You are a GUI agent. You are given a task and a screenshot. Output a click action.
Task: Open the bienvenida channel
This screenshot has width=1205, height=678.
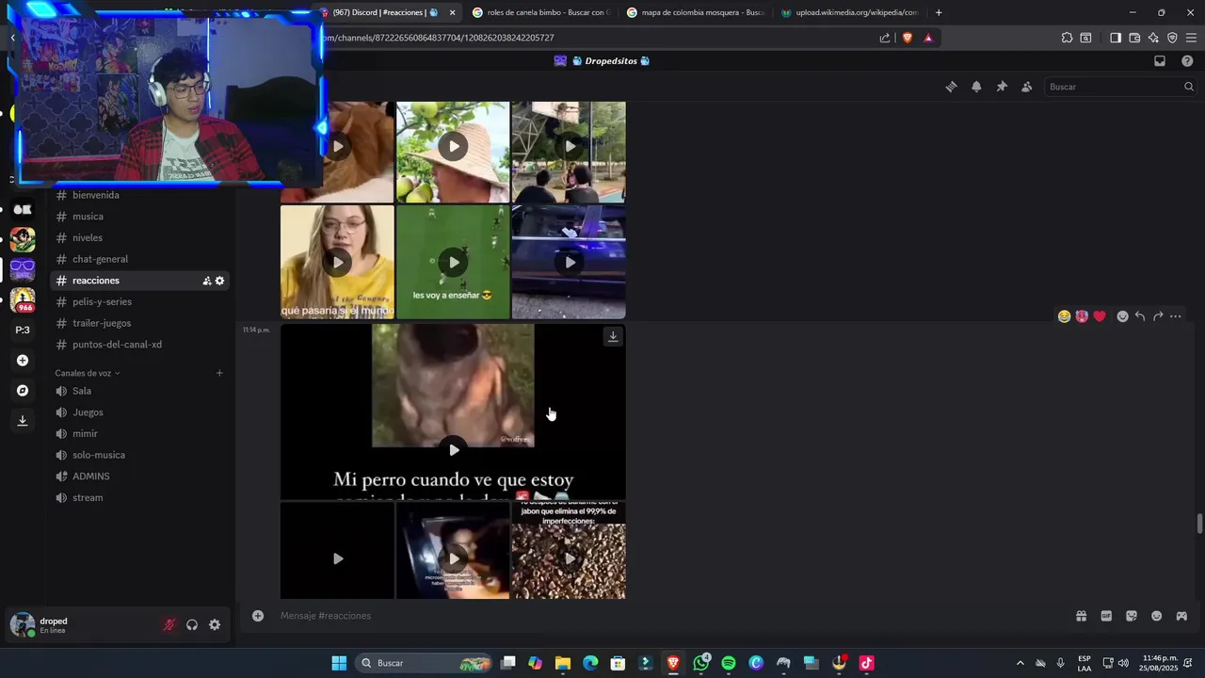point(139,195)
